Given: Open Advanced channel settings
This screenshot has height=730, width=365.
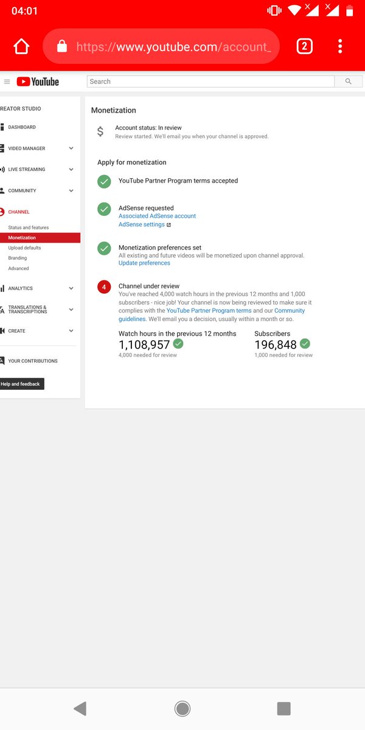Looking at the screenshot, I should (x=18, y=268).
